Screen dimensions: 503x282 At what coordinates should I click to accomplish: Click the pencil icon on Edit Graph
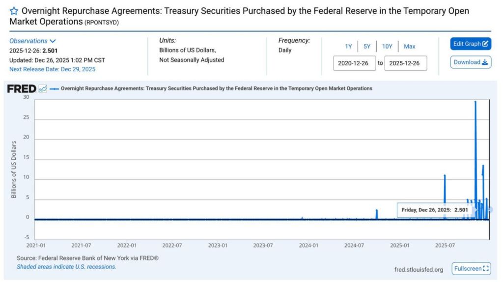pos(485,44)
